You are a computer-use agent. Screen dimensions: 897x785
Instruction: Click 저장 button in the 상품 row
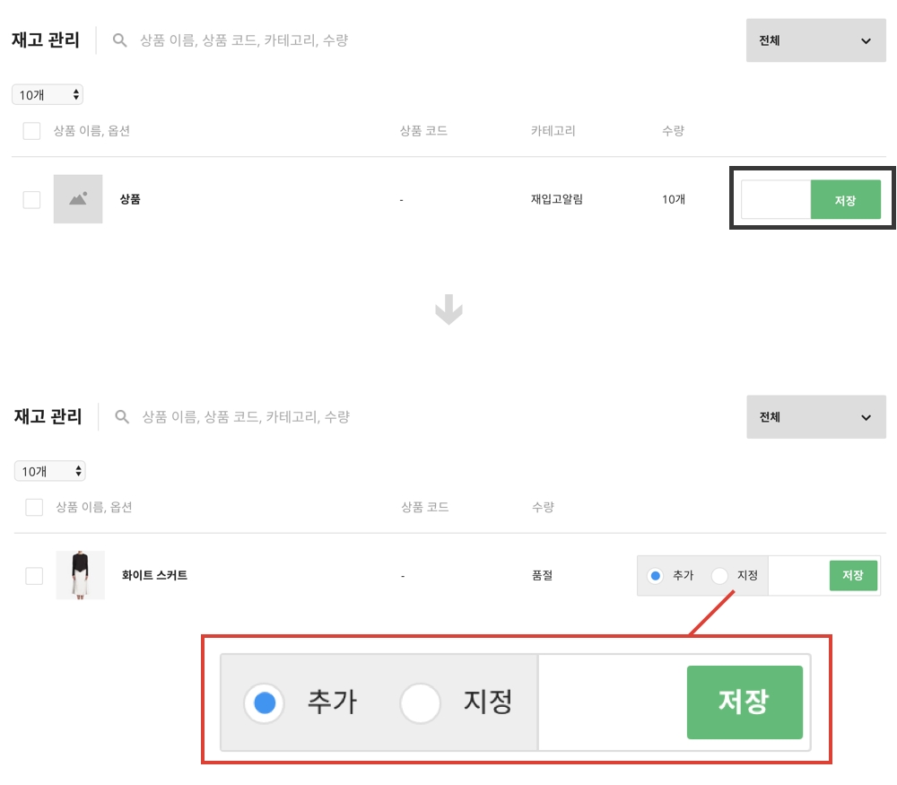pyautogui.click(x=845, y=200)
